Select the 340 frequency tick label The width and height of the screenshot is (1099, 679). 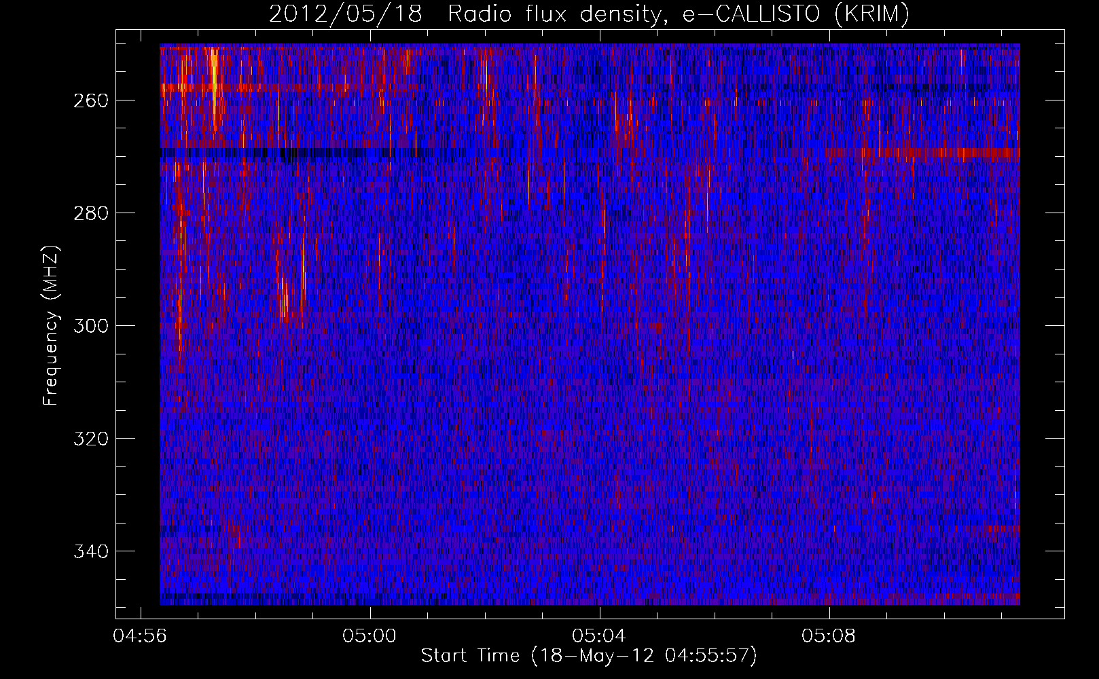tap(90, 551)
